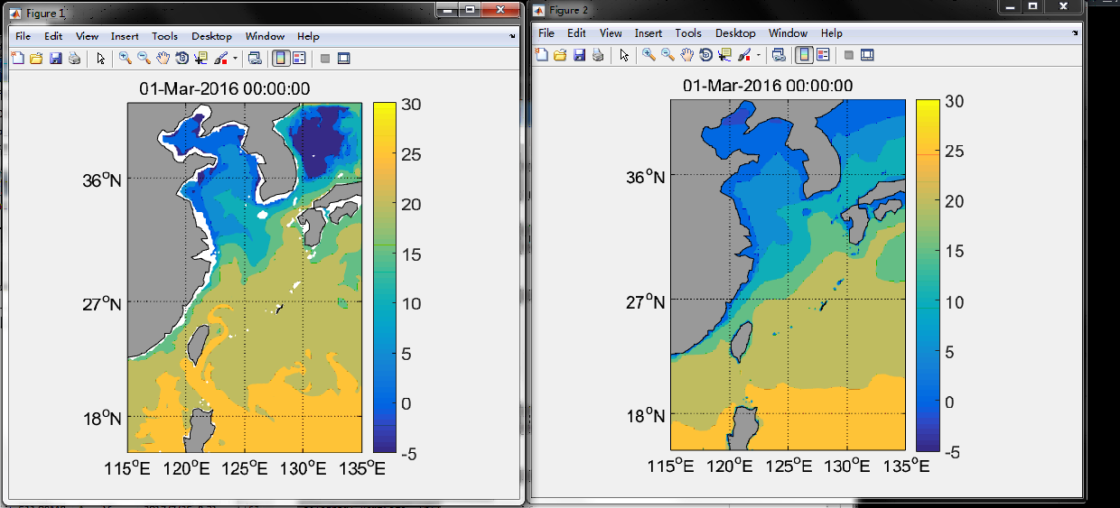
Task: Pick the Data Cursor tool in Figure 1
Action: pyautogui.click(x=201, y=59)
